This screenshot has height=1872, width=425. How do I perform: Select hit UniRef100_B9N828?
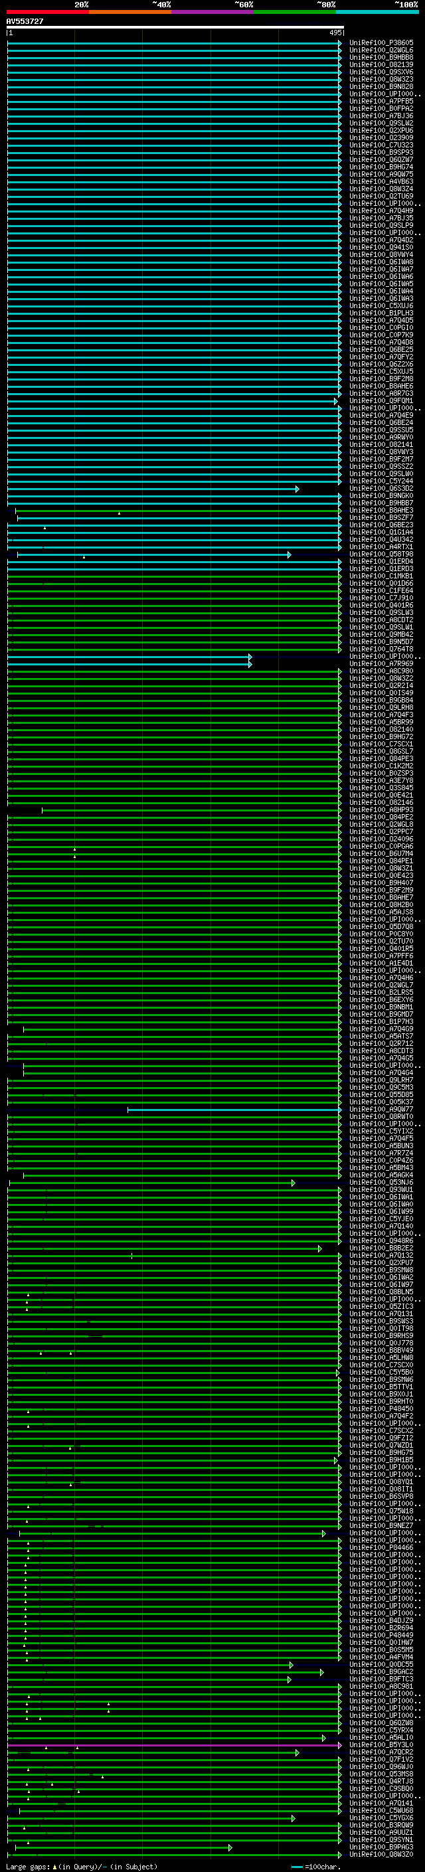click(381, 86)
